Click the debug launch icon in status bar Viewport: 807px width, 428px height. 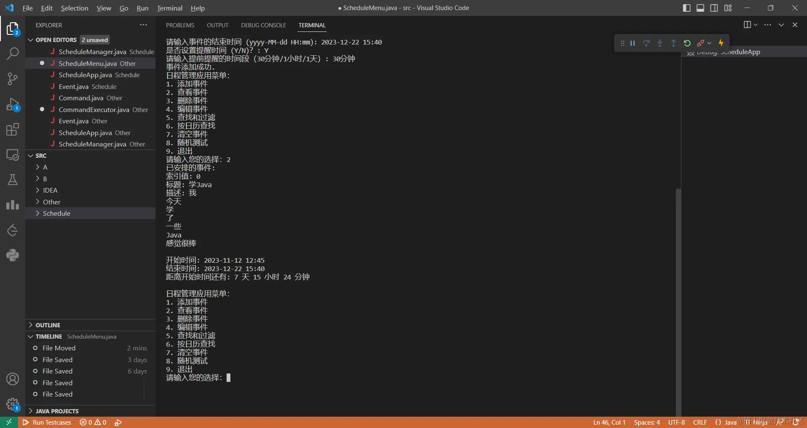[118, 422]
